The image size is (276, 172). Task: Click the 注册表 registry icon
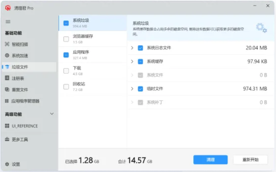pos(7,78)
